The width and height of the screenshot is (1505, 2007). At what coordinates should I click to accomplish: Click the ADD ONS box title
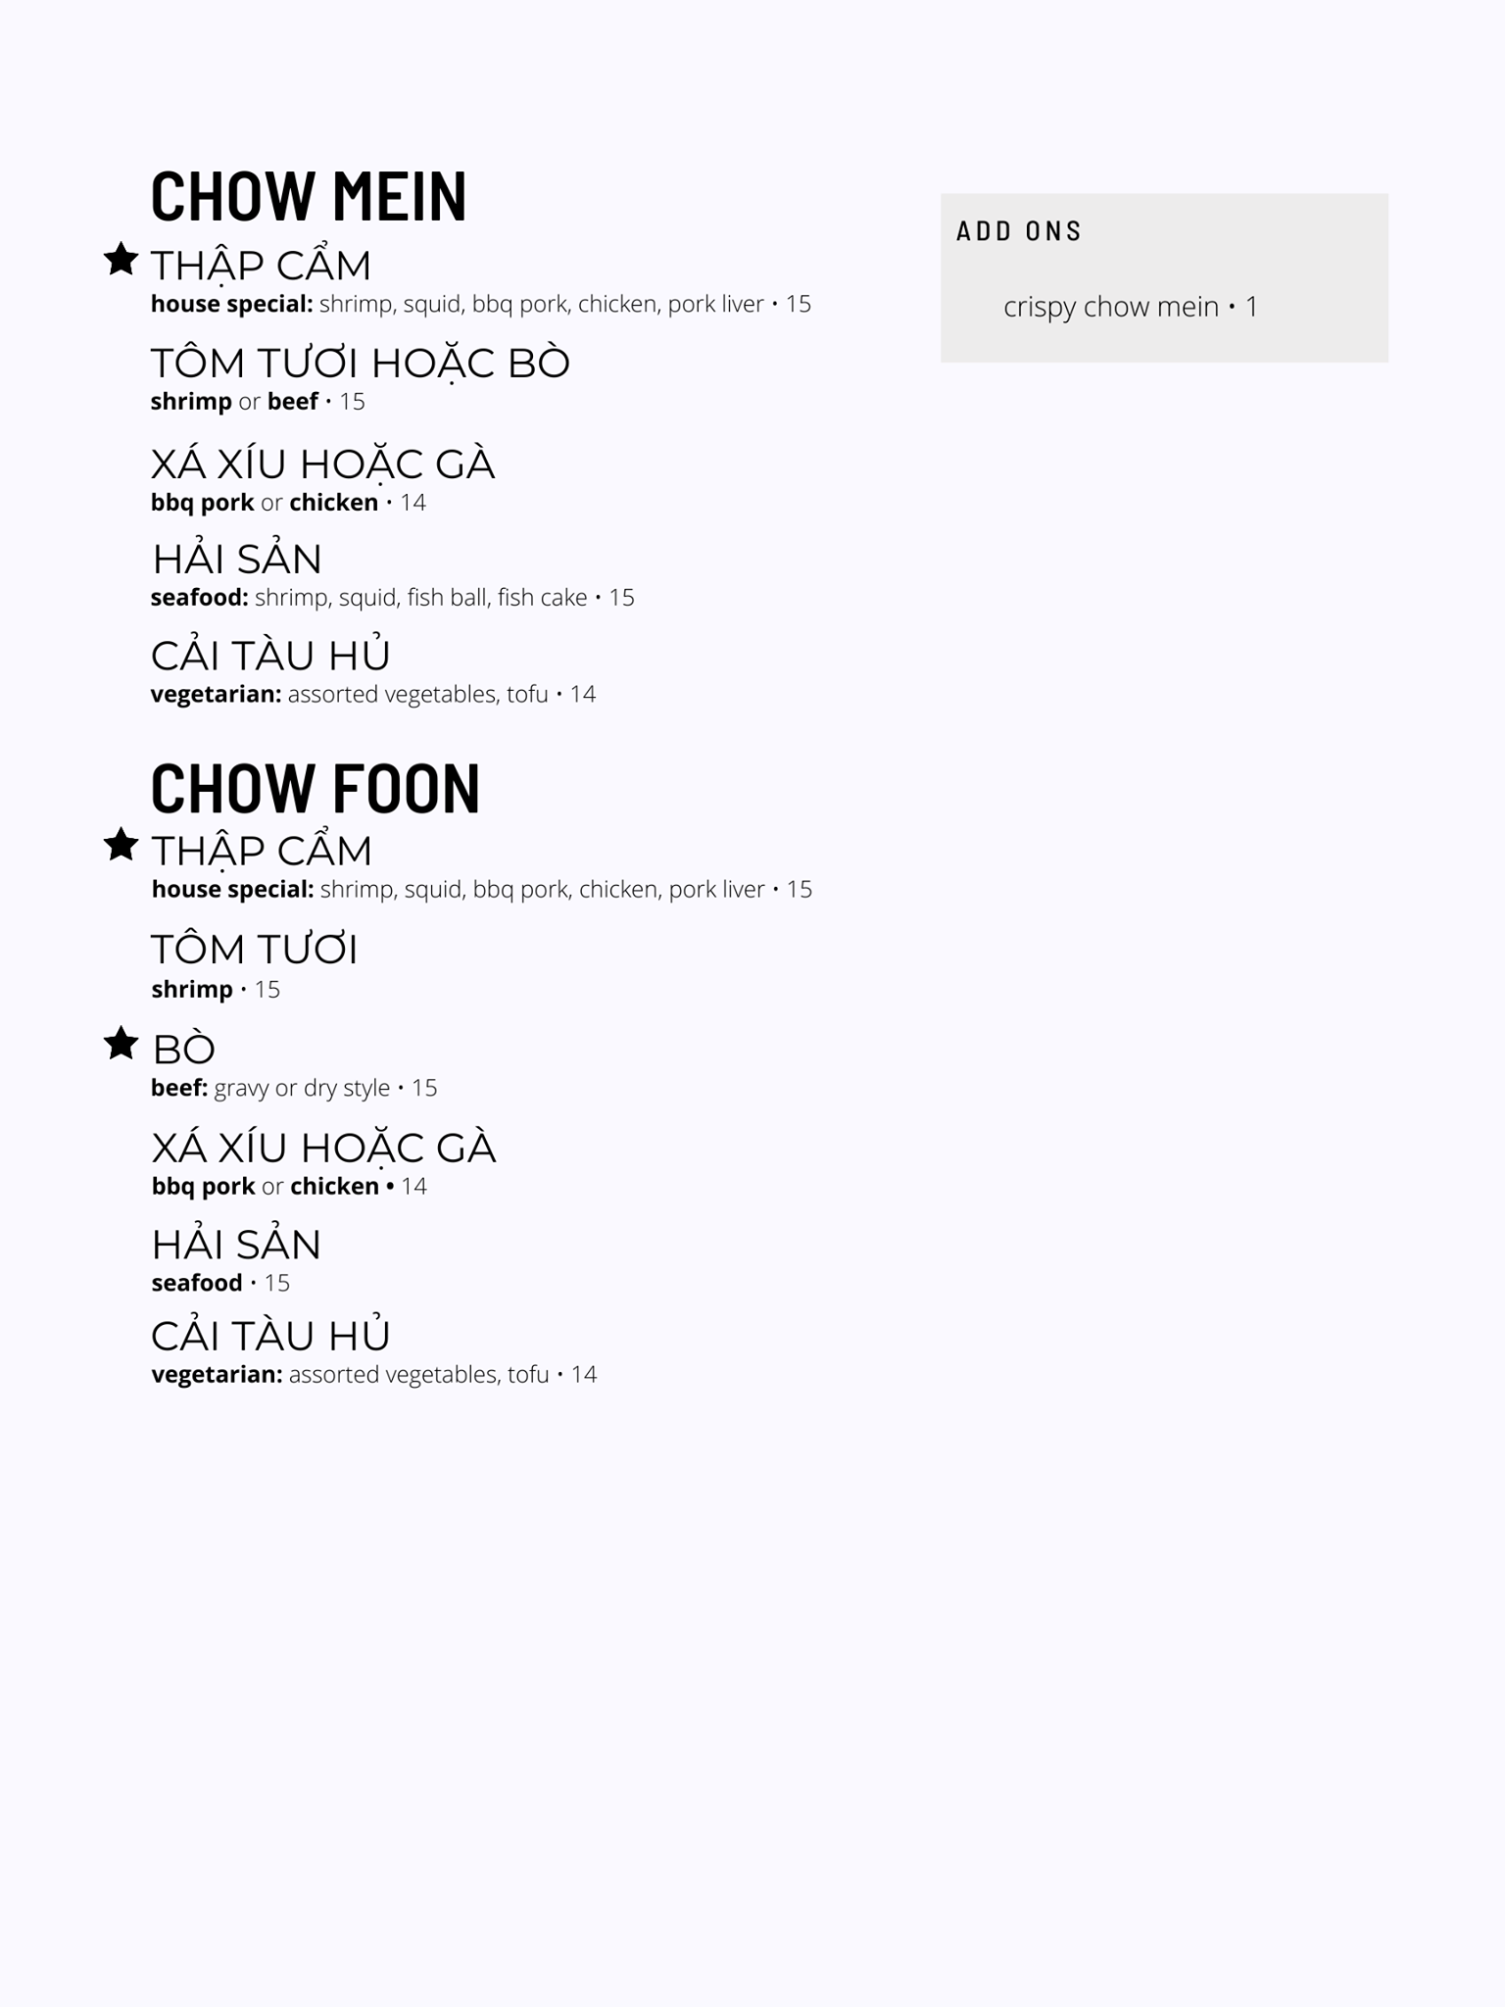pyautogui.click(x=1019, y=231)
